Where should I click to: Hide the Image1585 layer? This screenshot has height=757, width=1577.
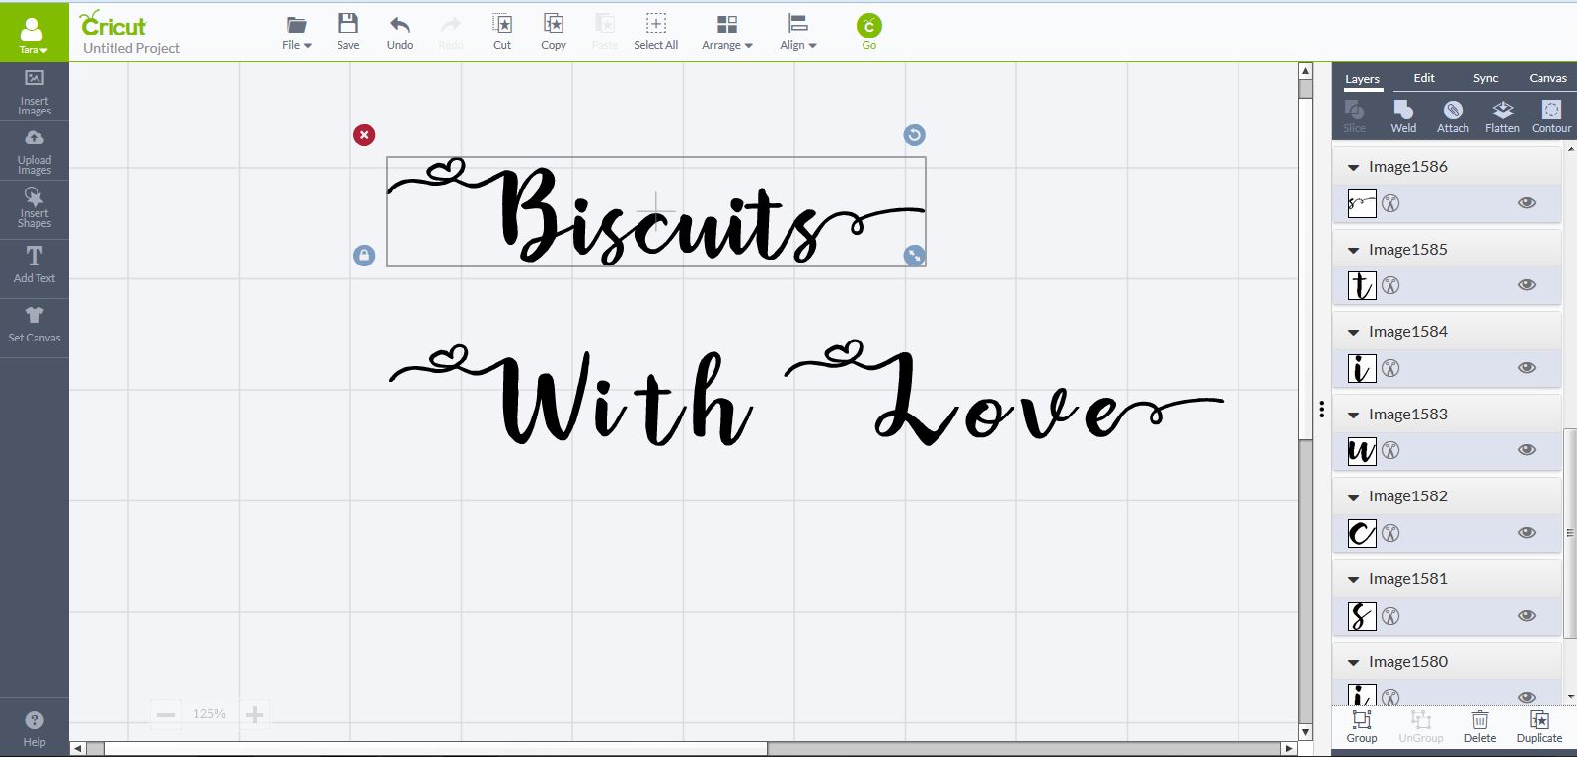pos(1527,285)
